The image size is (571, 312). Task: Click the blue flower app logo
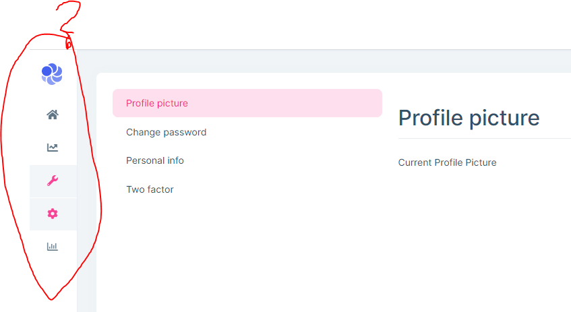52,73
